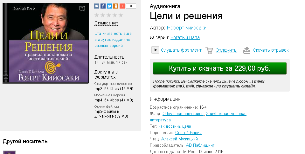Open author link Роберт Кийосаки
This screenshot has height=154, width=305.
click(x=187, y=28)
